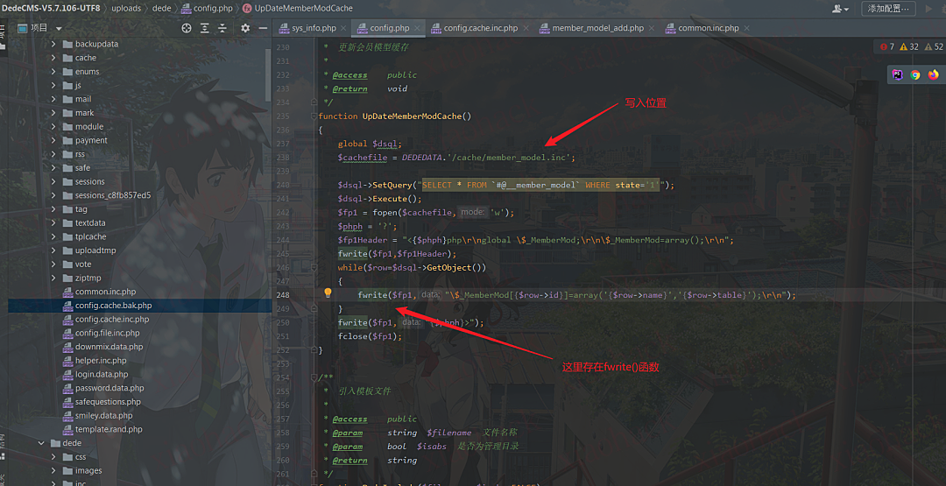Switch to sys_info.php tab
The width and height of the screenshot is (946, 486).
click(314, 28)
